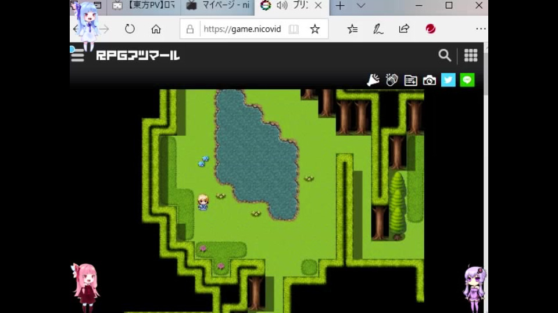
Task: Share the game on Twitter
Action: [x=448, y=80]
